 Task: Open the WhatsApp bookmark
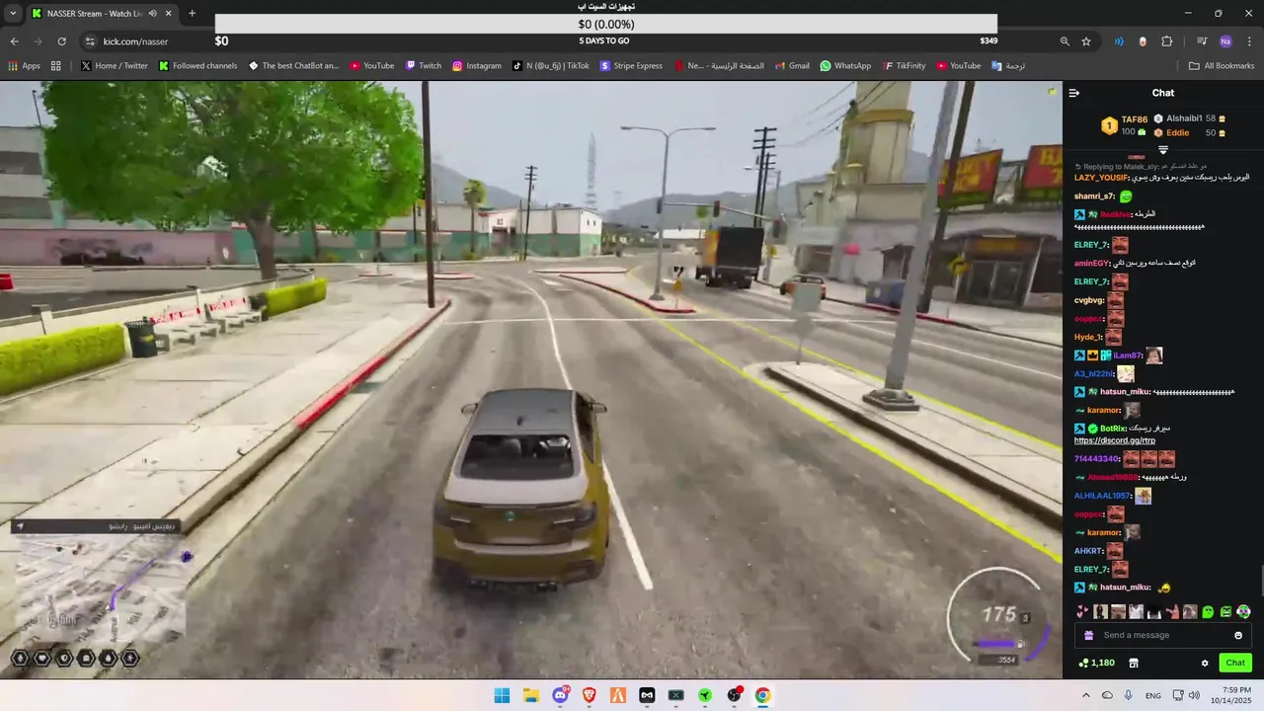pos(845,66)
